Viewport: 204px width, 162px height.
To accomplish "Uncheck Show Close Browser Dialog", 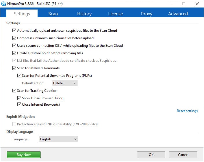I will point(19,98).
